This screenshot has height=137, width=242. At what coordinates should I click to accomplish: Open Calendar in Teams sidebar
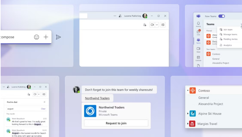coord(198,58)
